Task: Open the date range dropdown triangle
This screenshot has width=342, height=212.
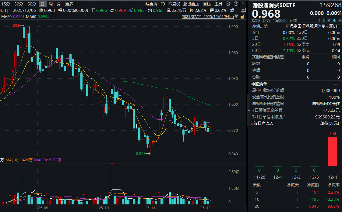Action: point(236,17)
